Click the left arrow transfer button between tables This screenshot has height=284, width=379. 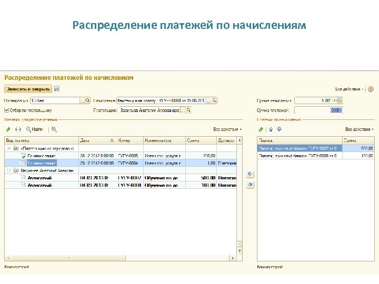(250, 185)
